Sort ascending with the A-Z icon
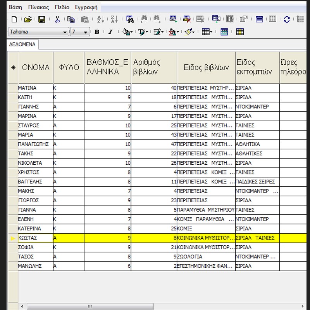Viewport: 310px width, 310px height. click(101, 19)
